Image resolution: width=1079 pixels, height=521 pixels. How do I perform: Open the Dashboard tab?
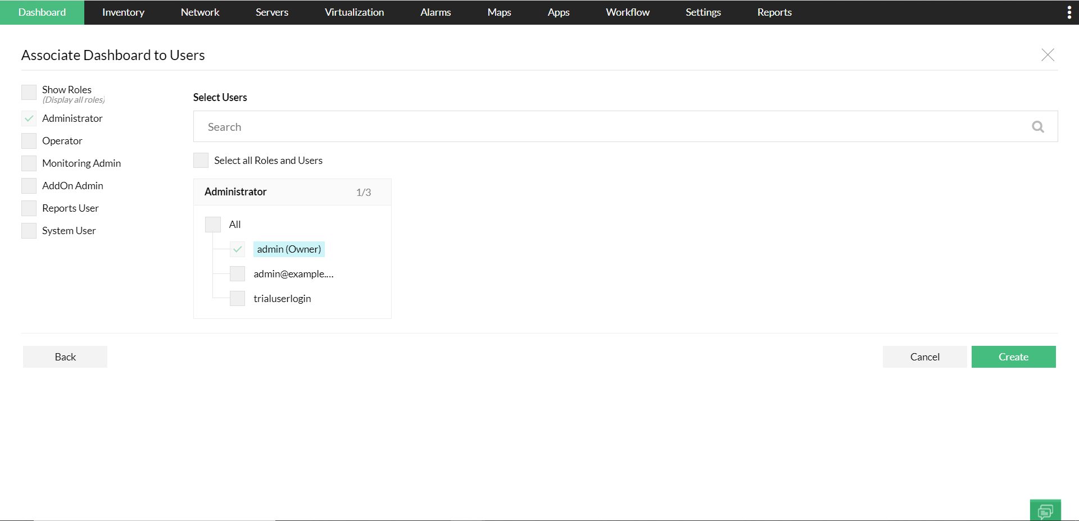point(42,12)
